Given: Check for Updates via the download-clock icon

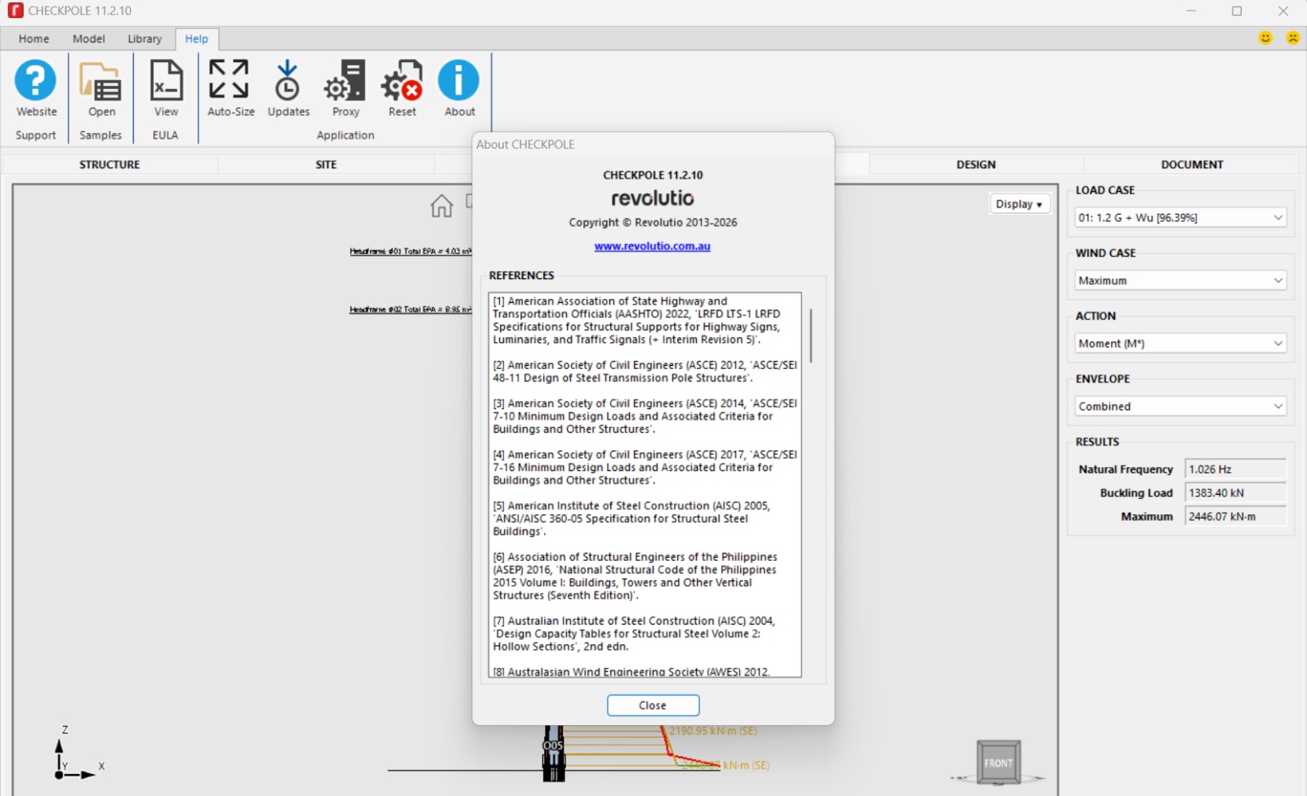Looking at the screenshot, I should [288, 80].
